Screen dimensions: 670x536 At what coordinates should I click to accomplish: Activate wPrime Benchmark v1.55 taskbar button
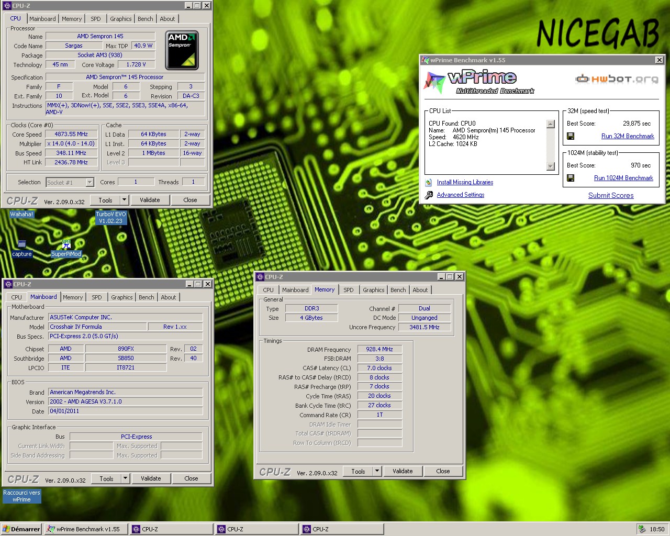pyautogui.click(x=85, y=529)
